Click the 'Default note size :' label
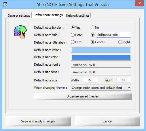The height and width of the screenshot is (131, 146). pos(47,80)
